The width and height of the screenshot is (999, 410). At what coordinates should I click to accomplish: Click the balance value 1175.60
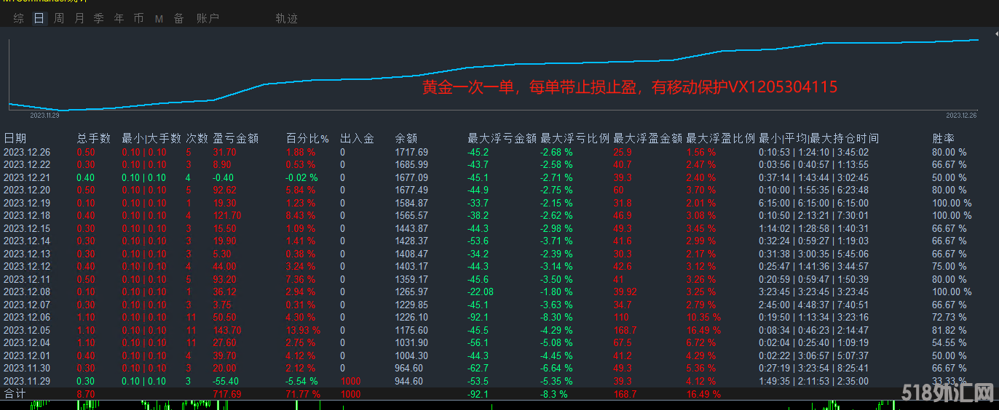pyautogui.click(x=411, y=330)
